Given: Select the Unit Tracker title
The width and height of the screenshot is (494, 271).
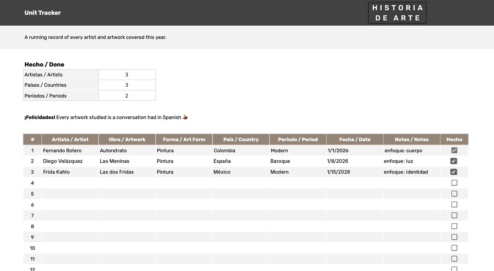Looking at the screenshot, I should pyautogui.click(x=43, y=13).
